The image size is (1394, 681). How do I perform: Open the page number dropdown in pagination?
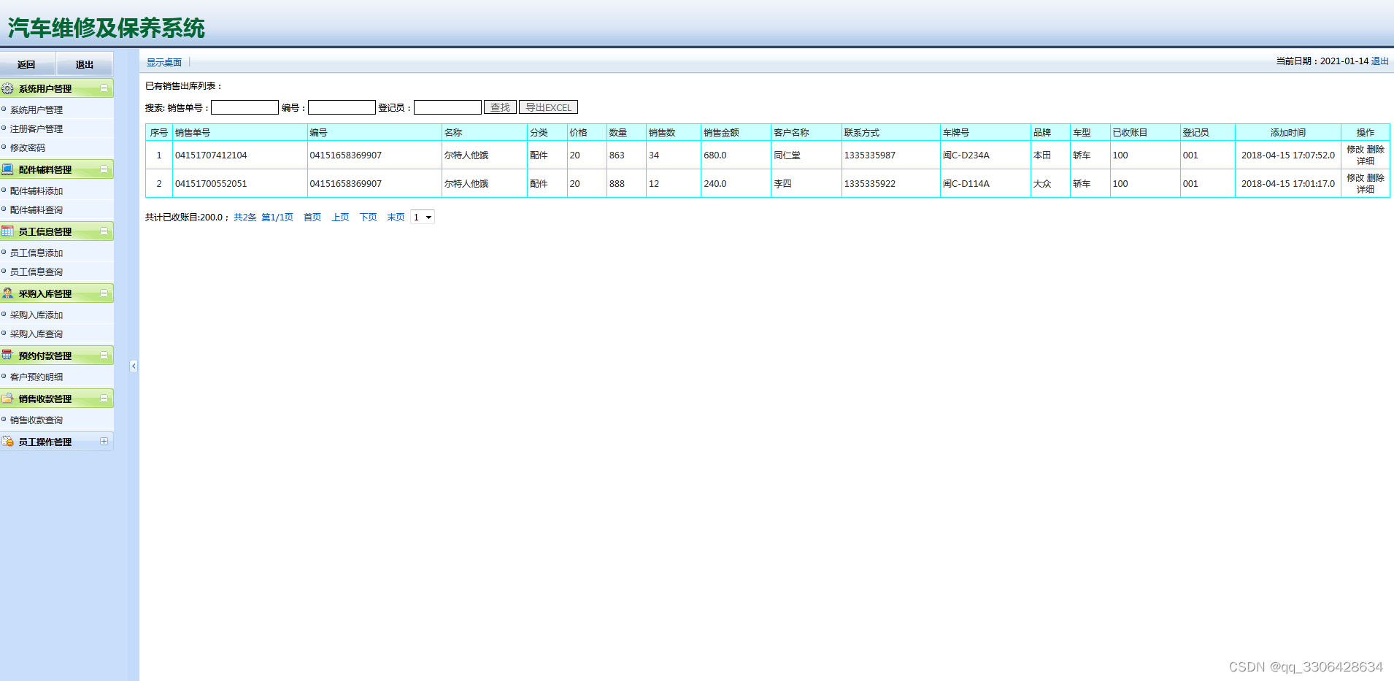(x=423, y=218)
